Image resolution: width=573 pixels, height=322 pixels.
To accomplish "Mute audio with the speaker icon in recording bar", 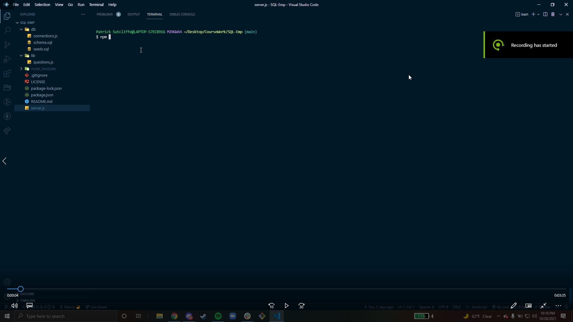I will [14, 305].
